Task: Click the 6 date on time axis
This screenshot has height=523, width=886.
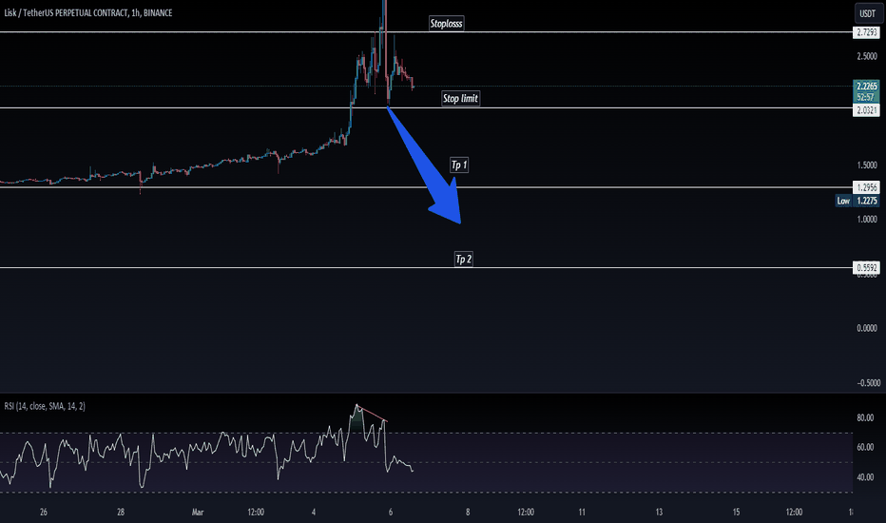Action: (x=391, y=513)
